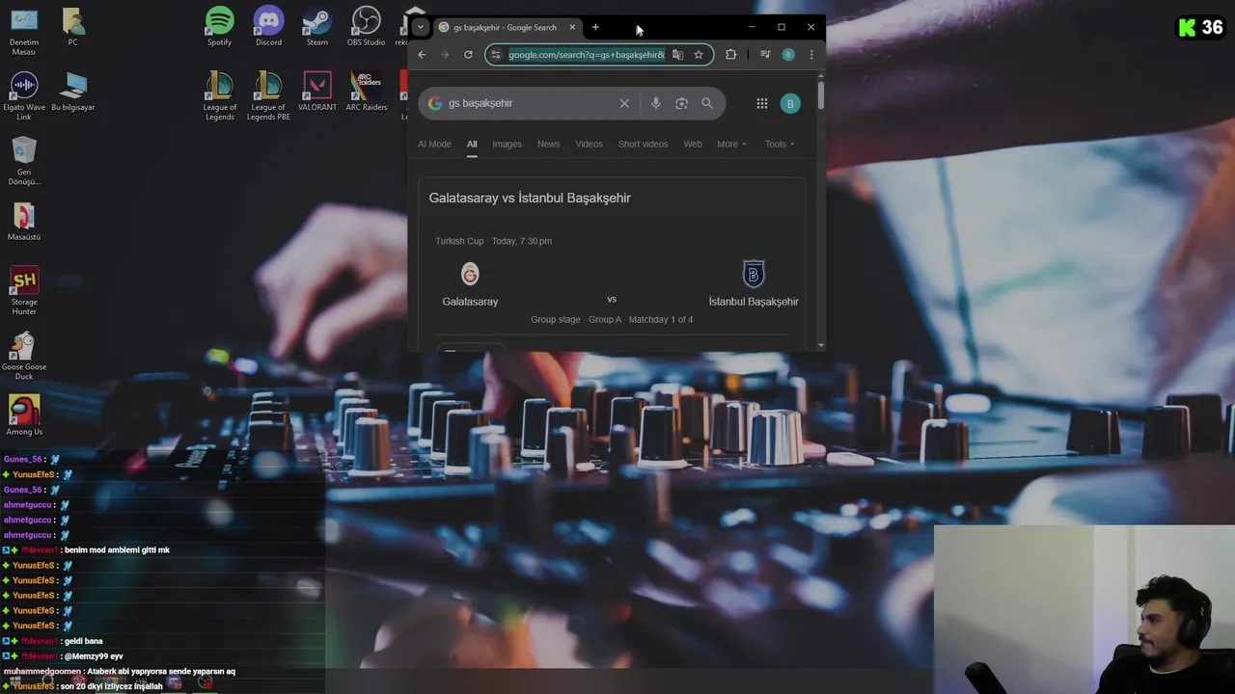Open the Spotify desktop shortcut
This screenshot has width=1235, height=694.
pyautogui.click(x=219, y=27)
